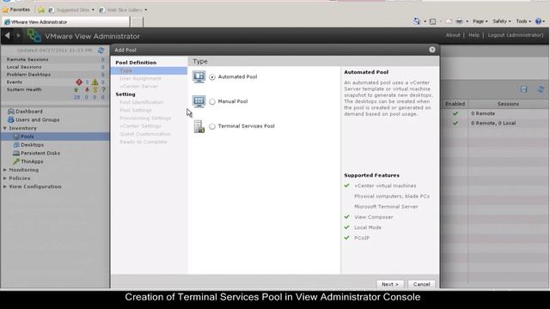Click the red error events icon
This screenshot has height=309, width=550.
tap(79, 82)
